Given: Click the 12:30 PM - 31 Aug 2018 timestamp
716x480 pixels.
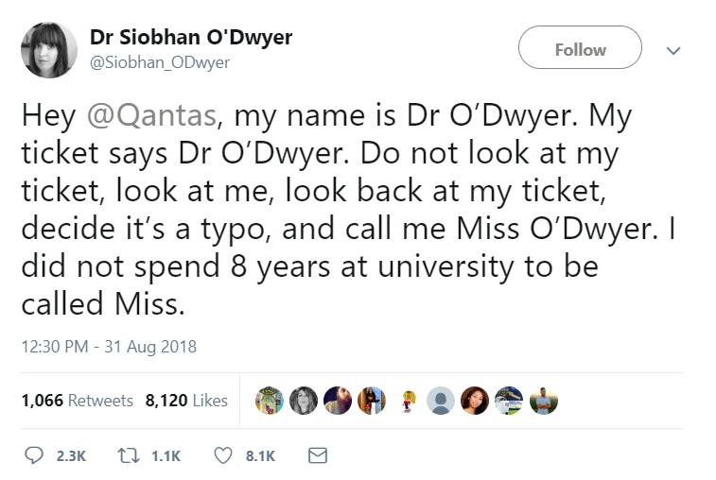Looking at the screenshot, I should coord(108,346).
